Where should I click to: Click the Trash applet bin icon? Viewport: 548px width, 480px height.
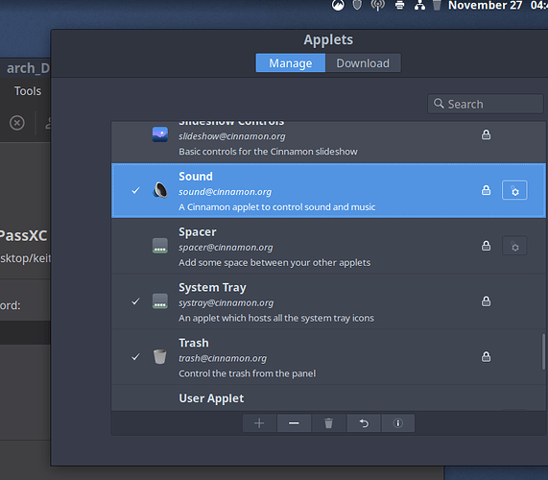pyautogui.click(x=159, y=357)
